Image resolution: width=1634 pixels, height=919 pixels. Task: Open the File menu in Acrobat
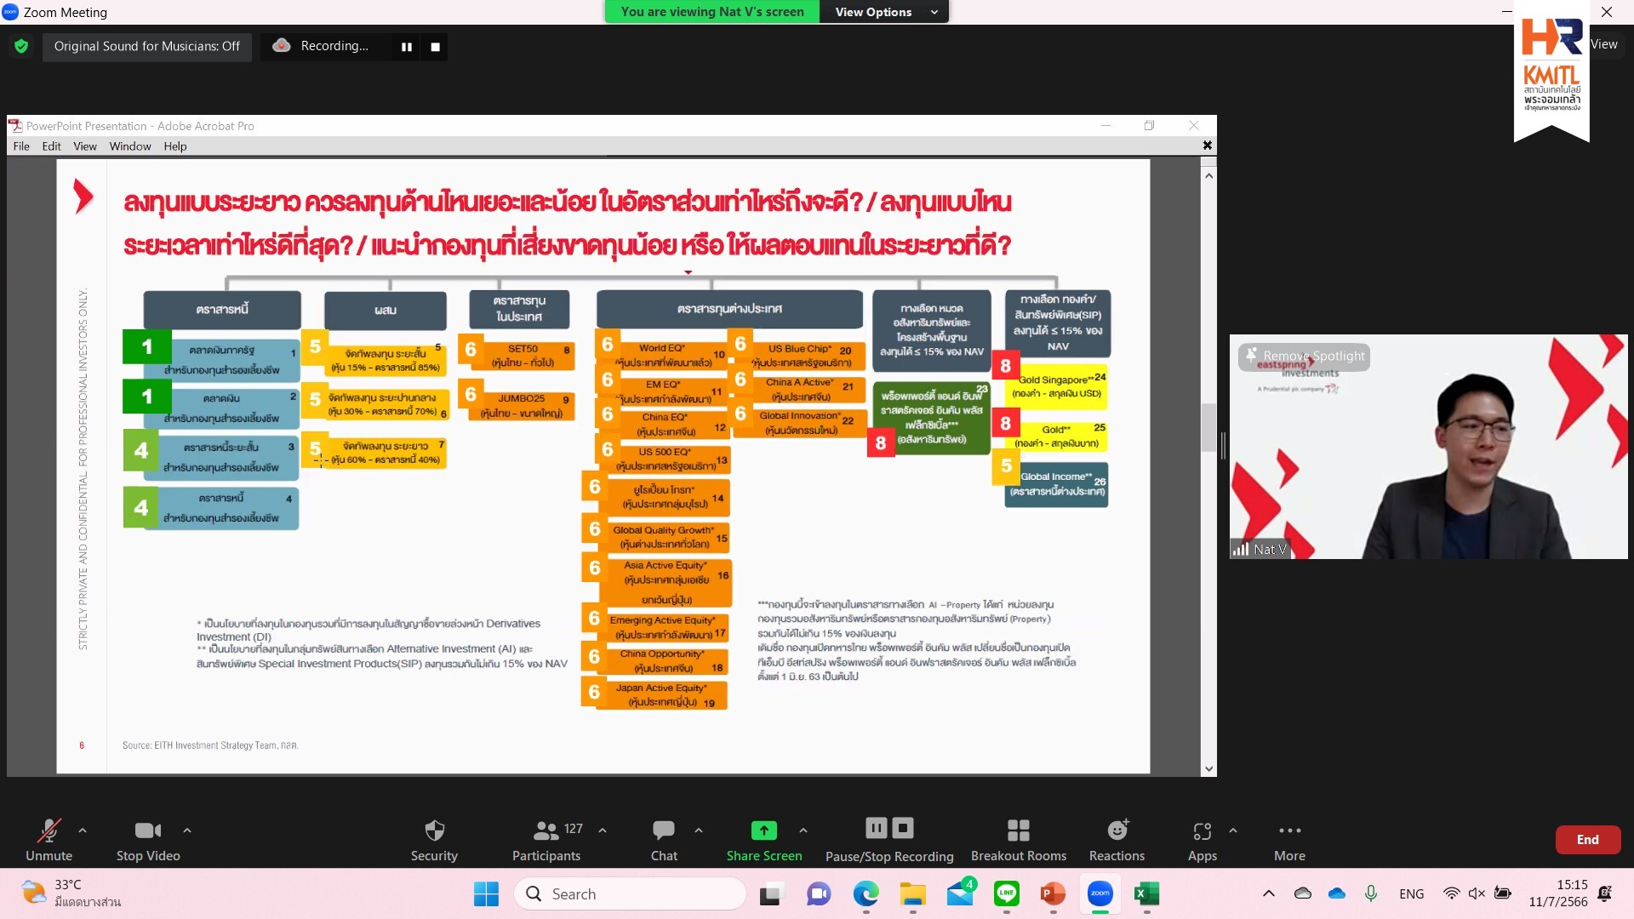click(21, 146)
